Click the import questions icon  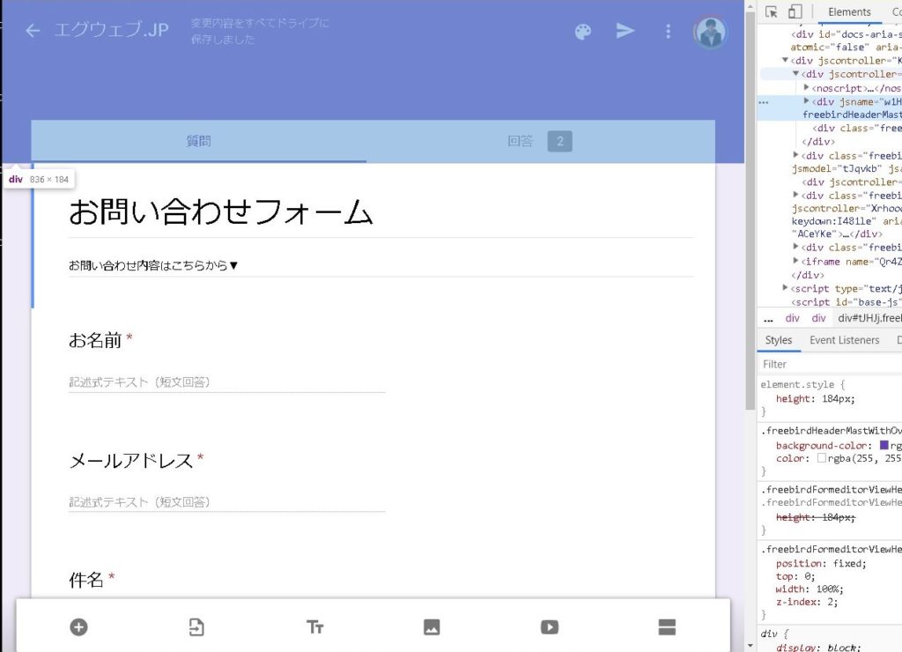click(x=196, y=627)
